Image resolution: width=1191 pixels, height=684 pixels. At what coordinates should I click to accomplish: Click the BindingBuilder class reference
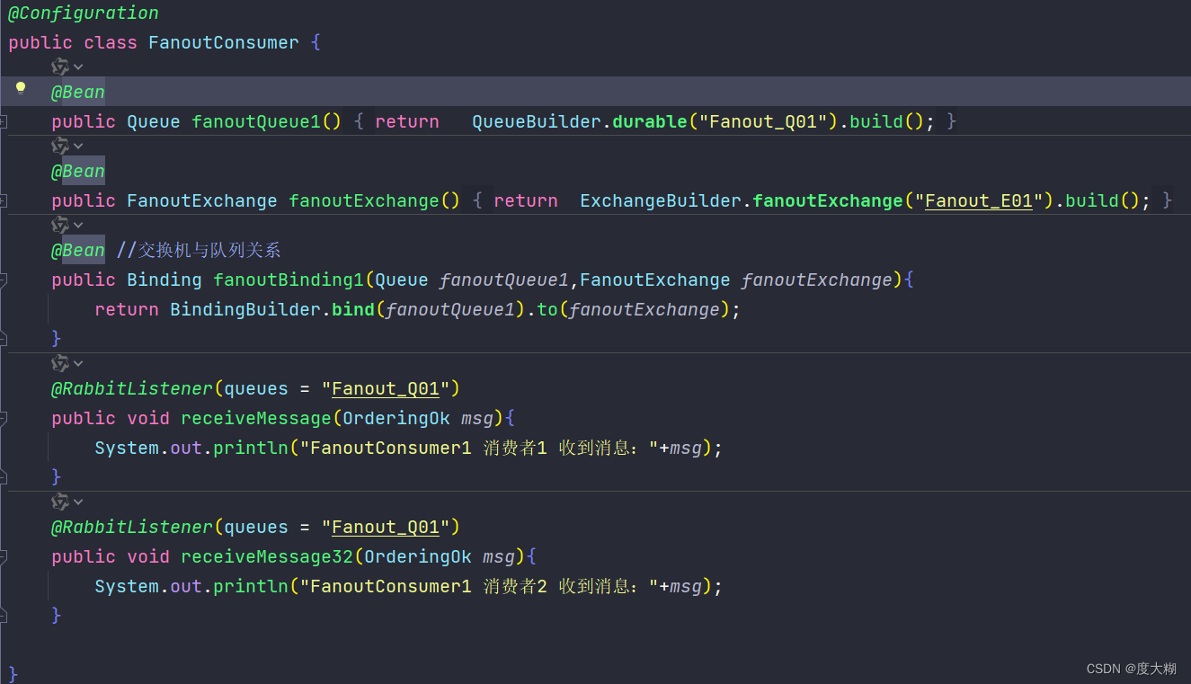[245, 309]
